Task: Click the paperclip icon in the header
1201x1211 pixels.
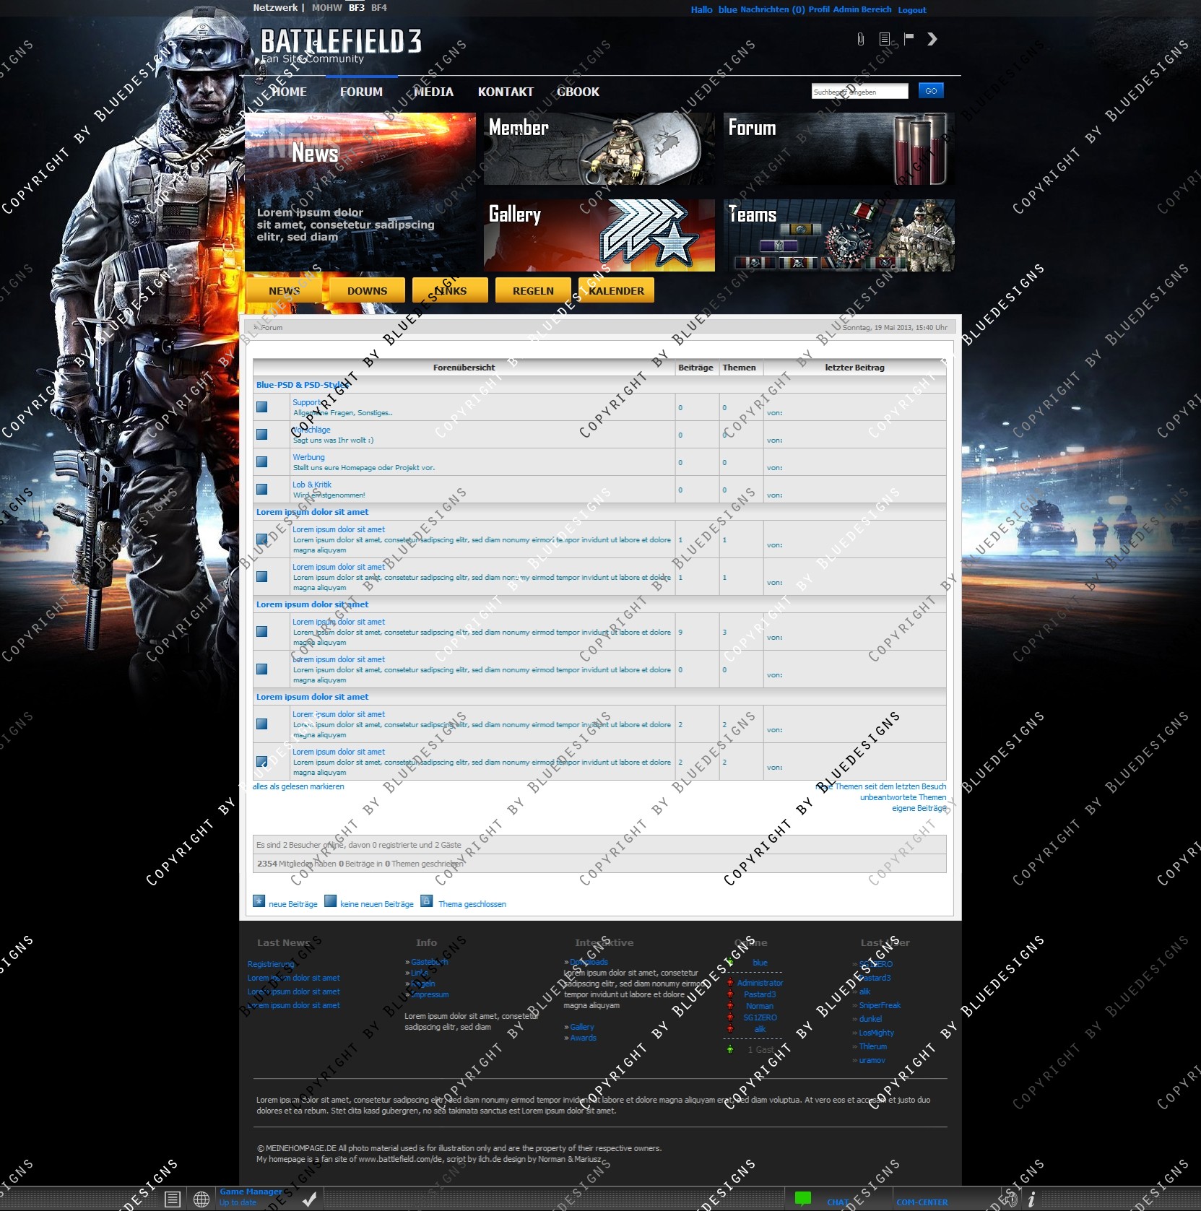Action: click(860, 39)
